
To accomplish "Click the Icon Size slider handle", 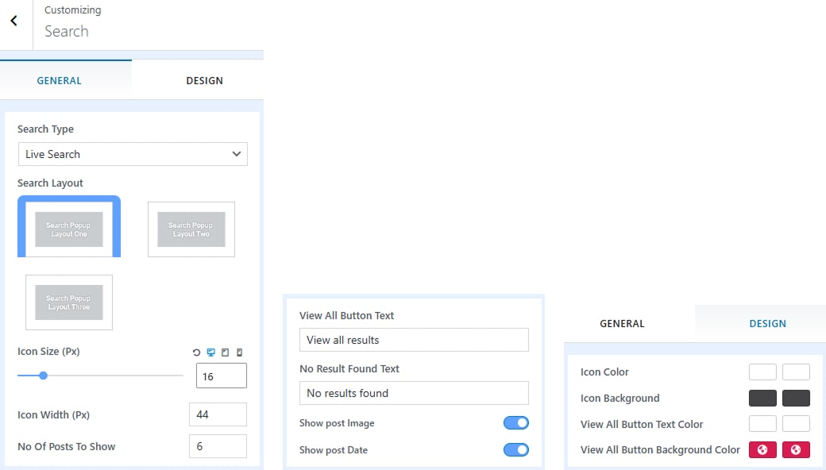I will coord(44,376).
